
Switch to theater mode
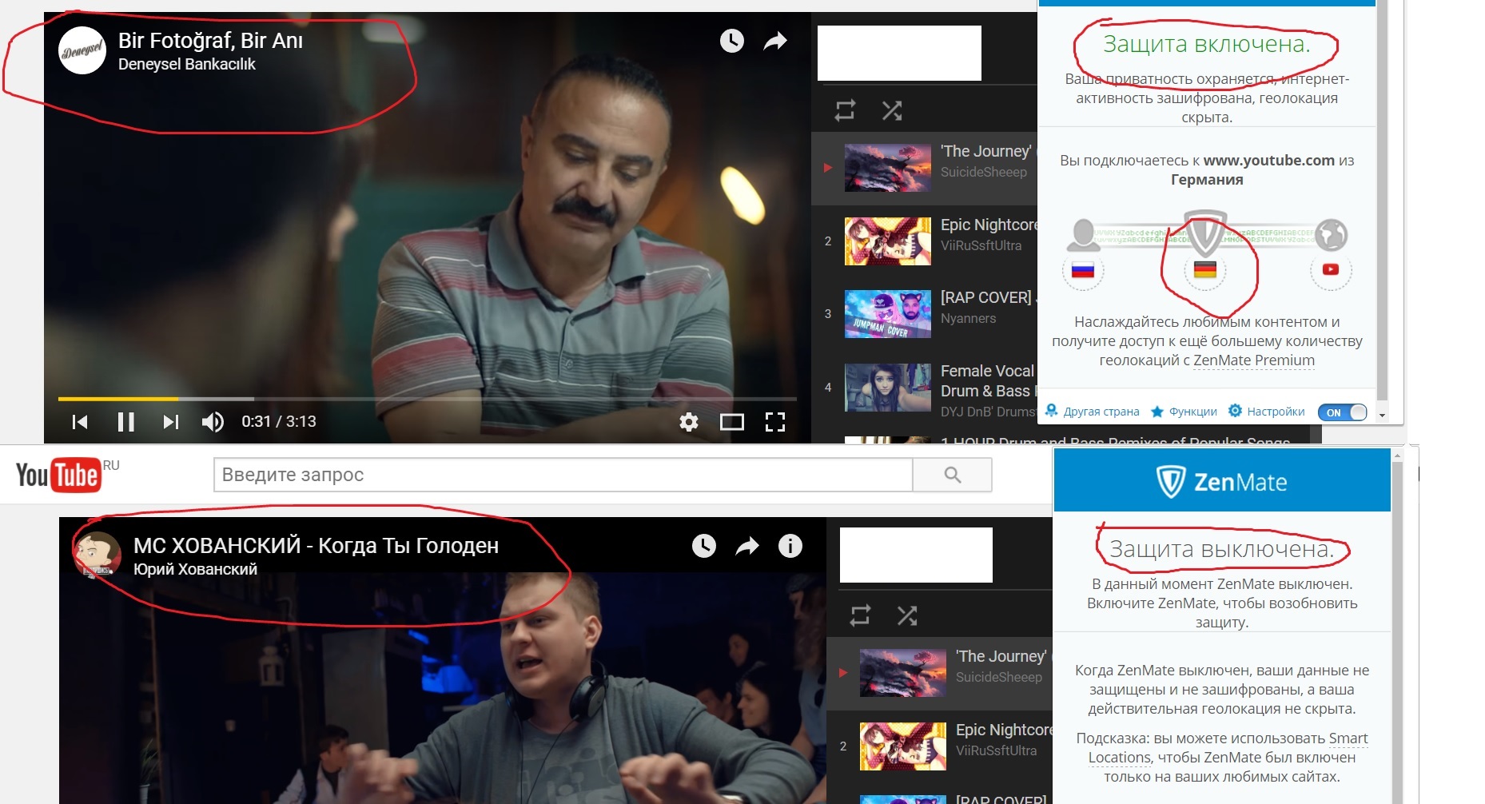732,421
